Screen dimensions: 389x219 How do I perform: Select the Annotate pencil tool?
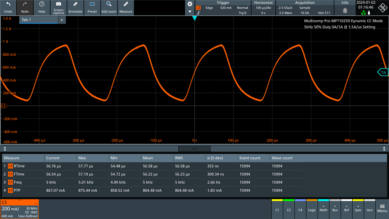[75, 4]
